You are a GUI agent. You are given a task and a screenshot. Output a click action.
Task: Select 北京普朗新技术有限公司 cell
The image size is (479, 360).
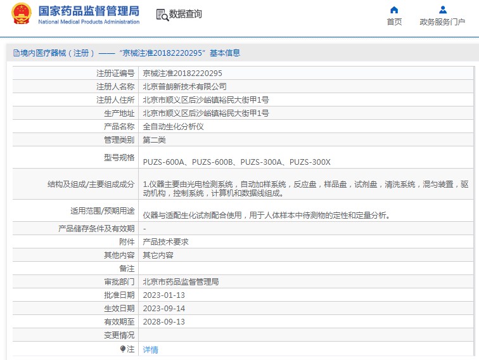click(x=184, y=87)
